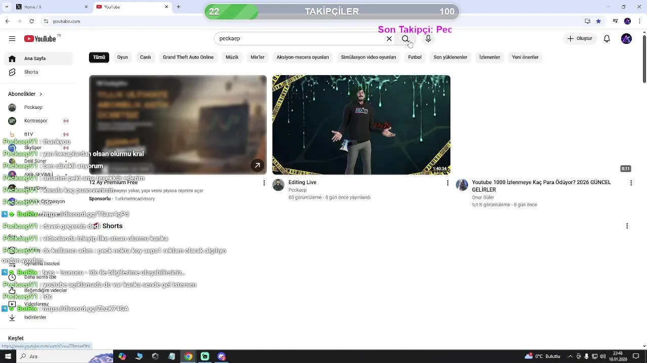647x363 pixels.
Task: Open the Windows Start menu
Action: click(8, 356)
